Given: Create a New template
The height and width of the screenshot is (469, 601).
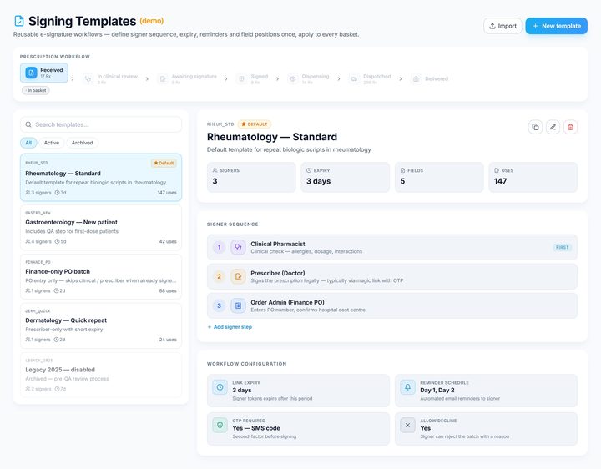Looking at the screenshot, I should click(556, 26).
